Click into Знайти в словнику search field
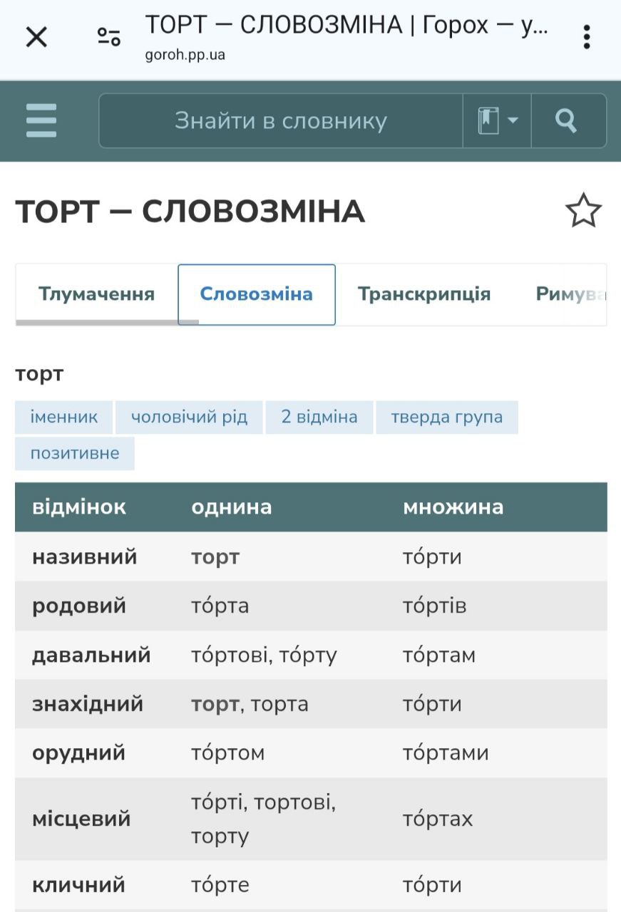621x912 pixels. click(x=281, y=120)
